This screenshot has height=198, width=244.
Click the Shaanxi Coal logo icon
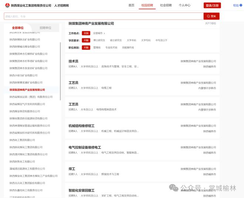tap(7, 6)
